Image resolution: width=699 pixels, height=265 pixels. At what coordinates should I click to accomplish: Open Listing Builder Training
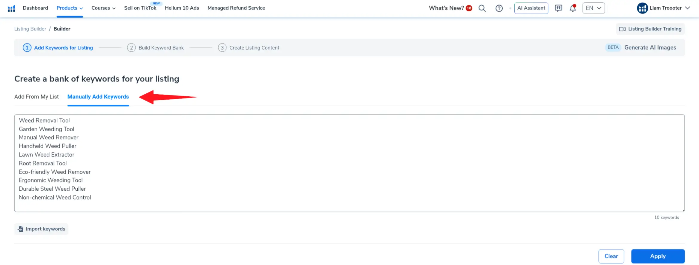[650, 29]
